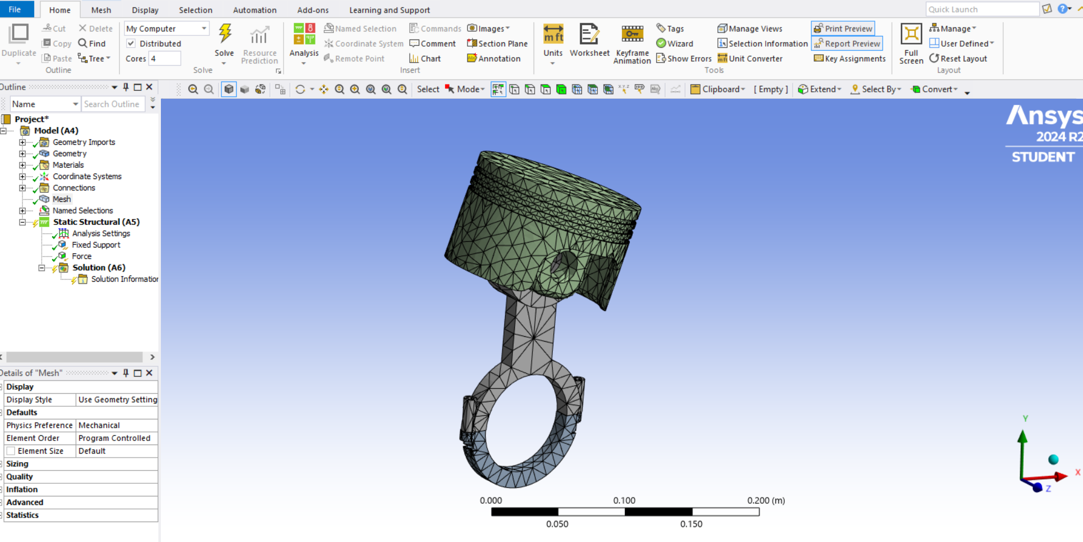Open the File menu

(15, 9)
